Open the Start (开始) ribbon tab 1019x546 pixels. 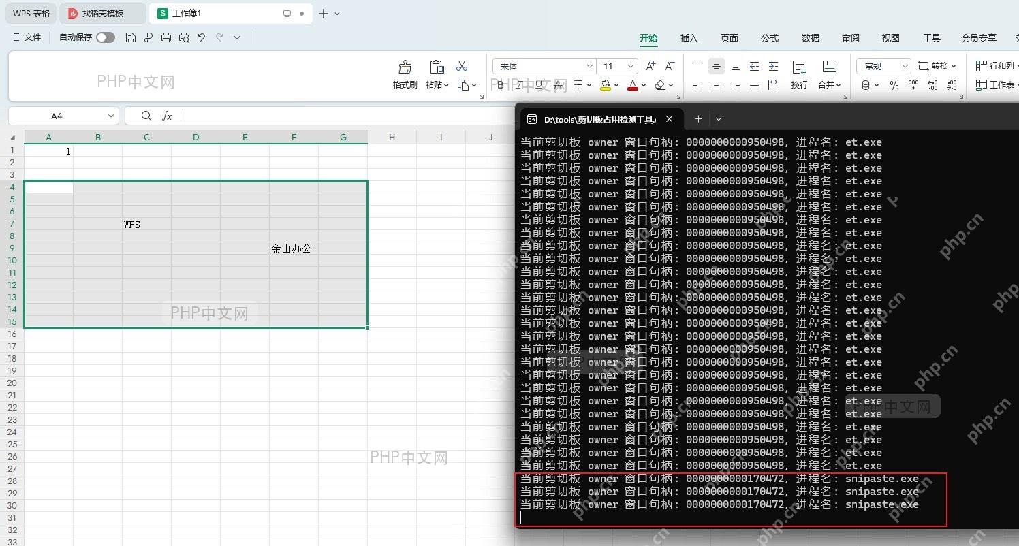point(648,38)
